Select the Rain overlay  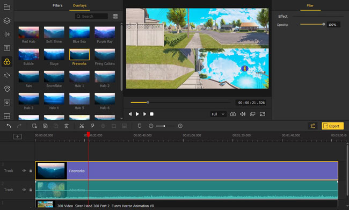click(28, 77)
